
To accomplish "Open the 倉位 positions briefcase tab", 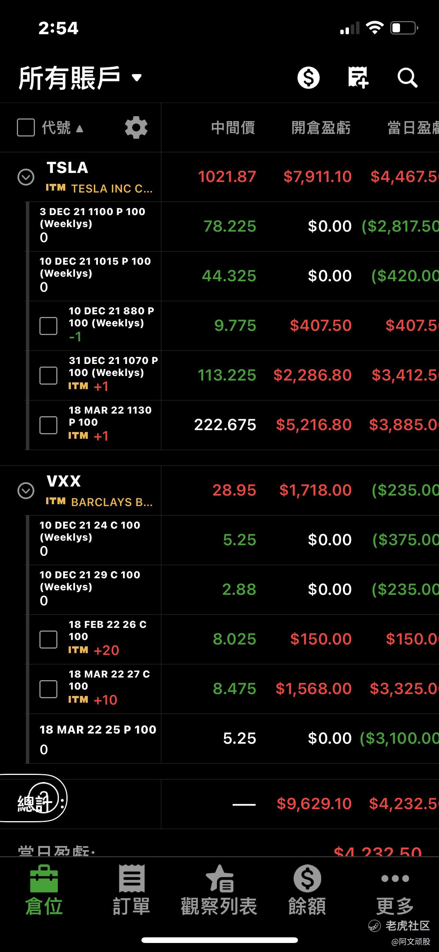I will tap(44, 890).
